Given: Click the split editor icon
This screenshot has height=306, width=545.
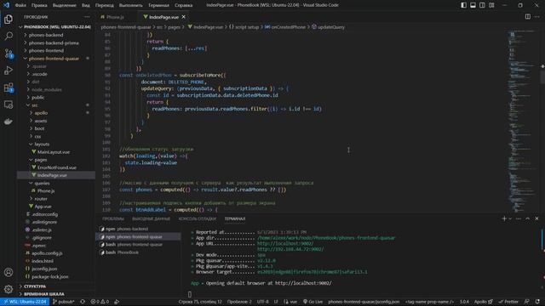Looking at the screenshot, I should (528, 17).
